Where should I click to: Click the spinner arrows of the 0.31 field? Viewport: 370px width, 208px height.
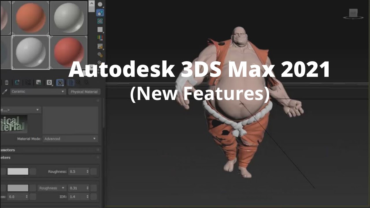(x=88, y=188)
